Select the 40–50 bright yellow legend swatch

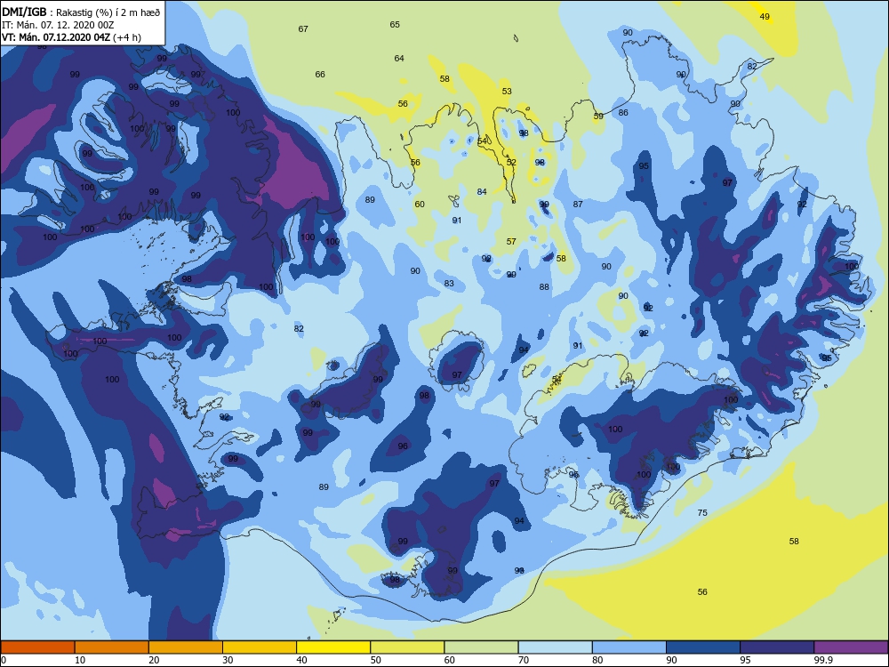click(333, 647)
